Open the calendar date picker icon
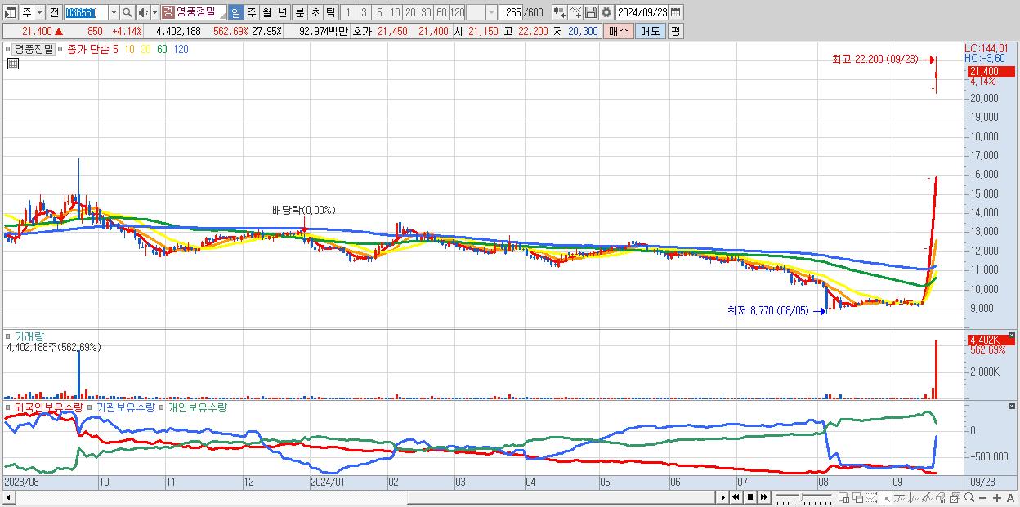1020x507 pixels. pyautogui.click(x=675, y=12)
